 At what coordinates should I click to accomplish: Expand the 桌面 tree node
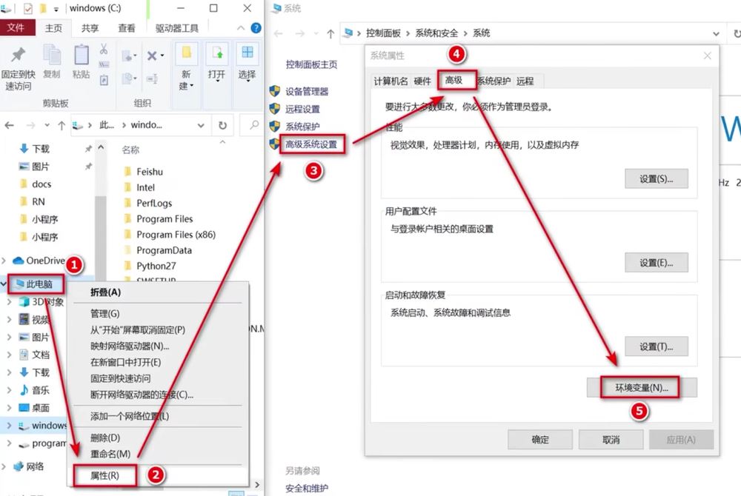[9, 408]
